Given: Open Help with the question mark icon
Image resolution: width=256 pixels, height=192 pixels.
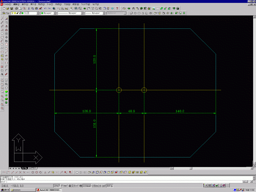Looking at the screenshot, I should pos(117,8).
